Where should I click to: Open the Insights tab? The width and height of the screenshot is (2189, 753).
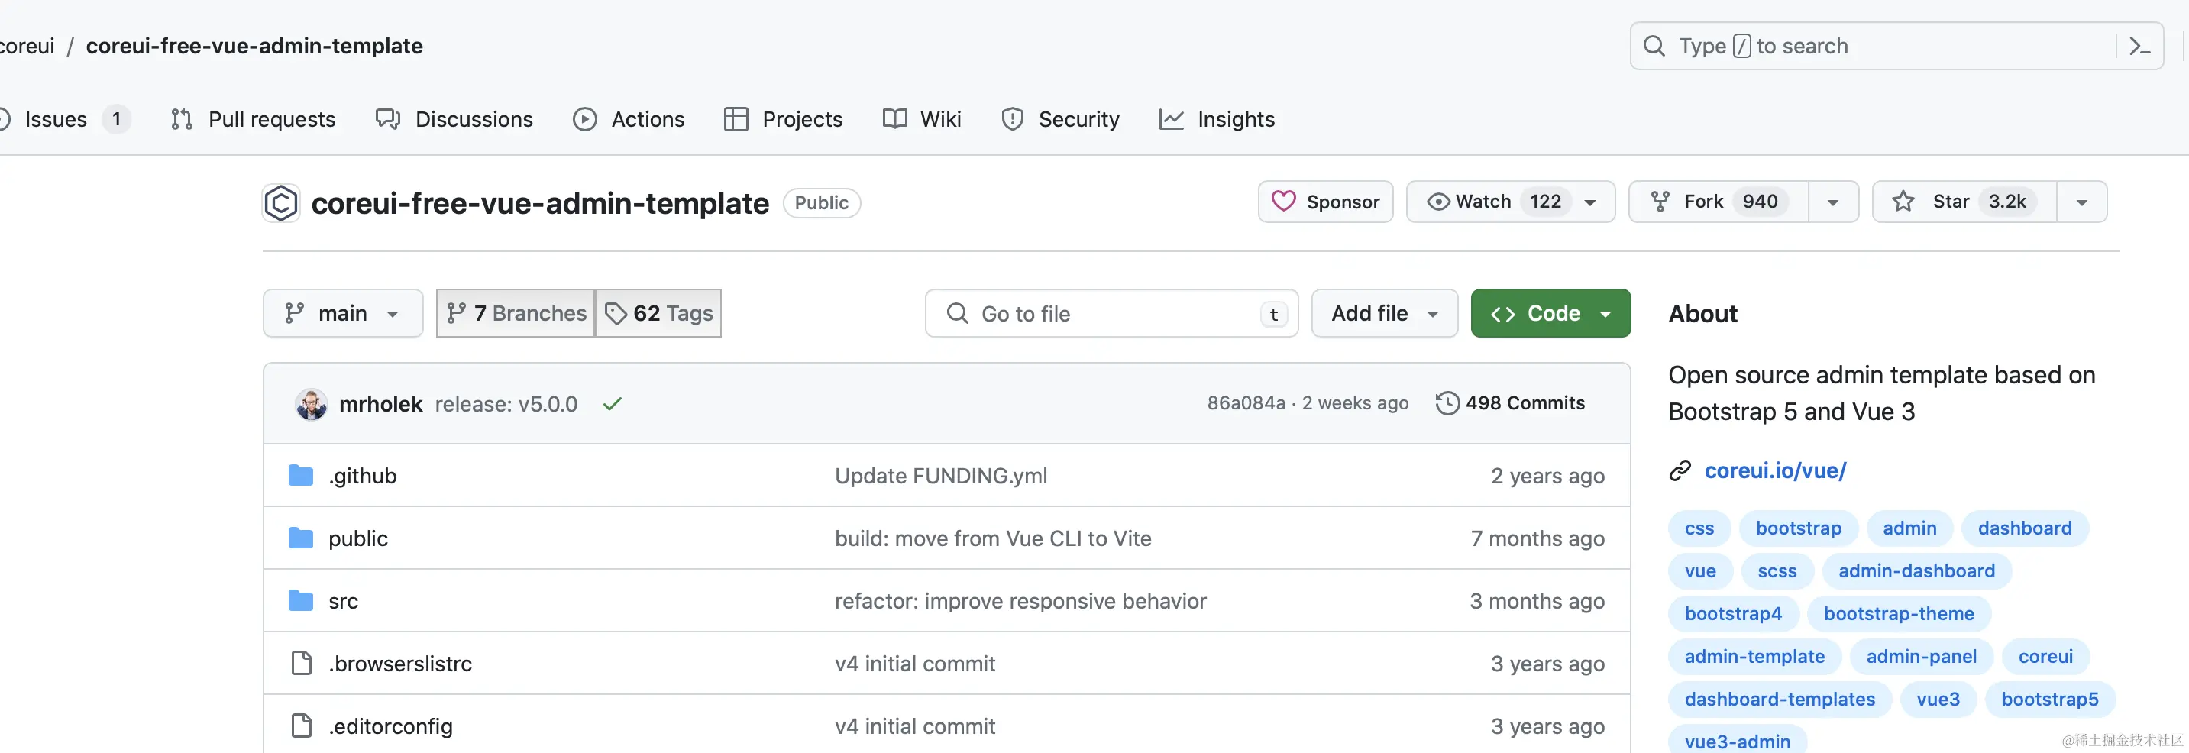point(1217,120)
